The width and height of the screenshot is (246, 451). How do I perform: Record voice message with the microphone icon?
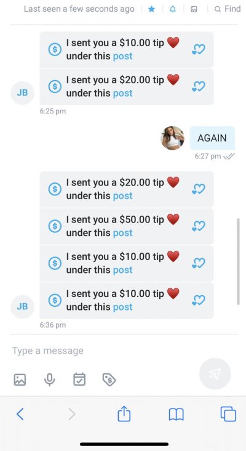point(49,380)
